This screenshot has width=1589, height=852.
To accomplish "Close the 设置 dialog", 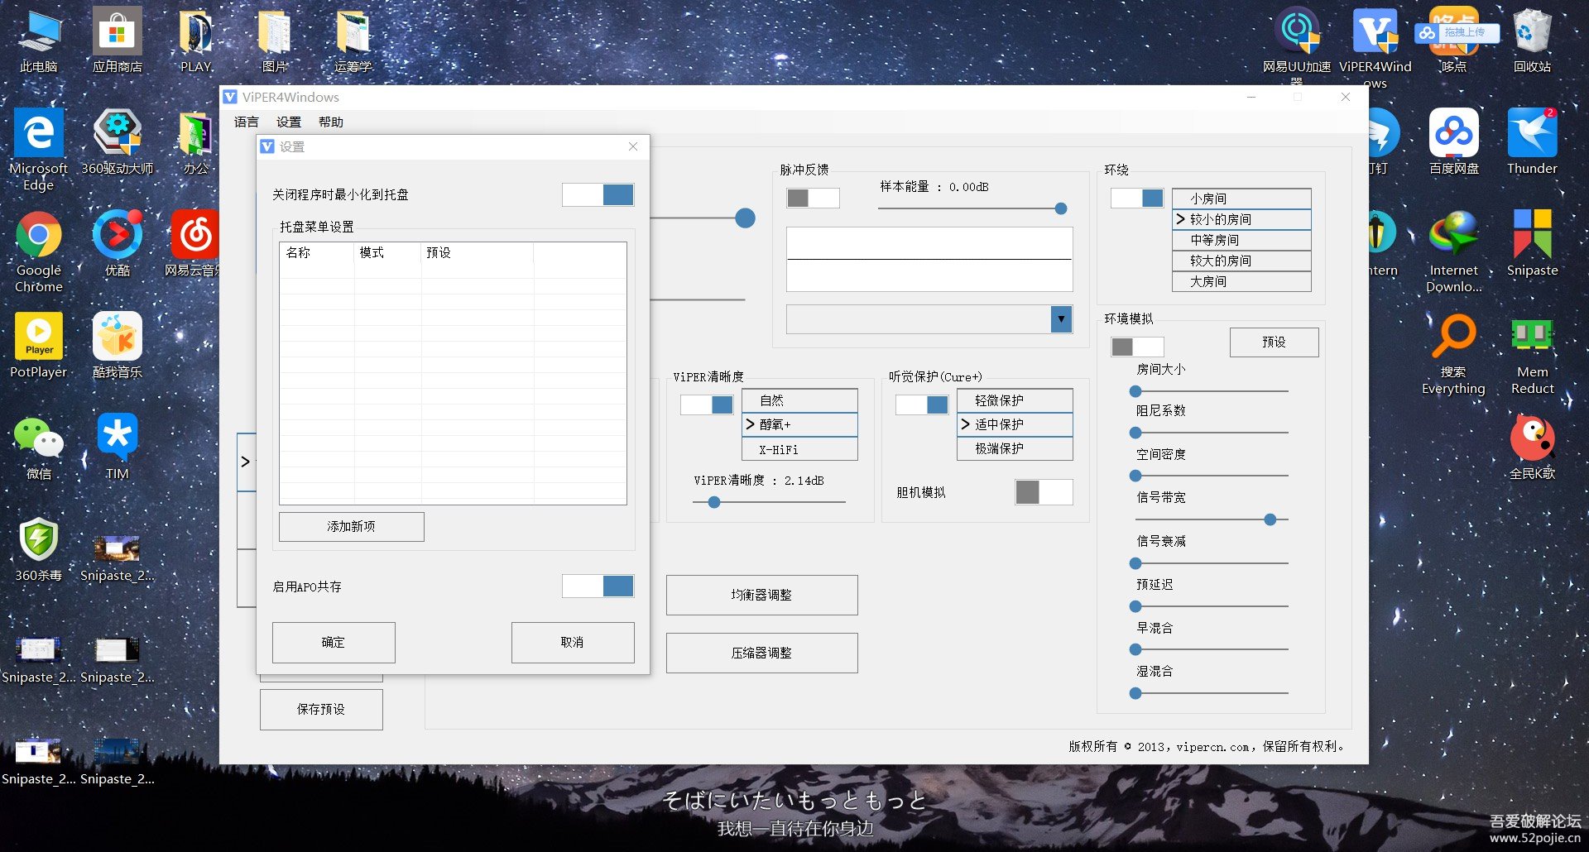I will click(633, 146).
